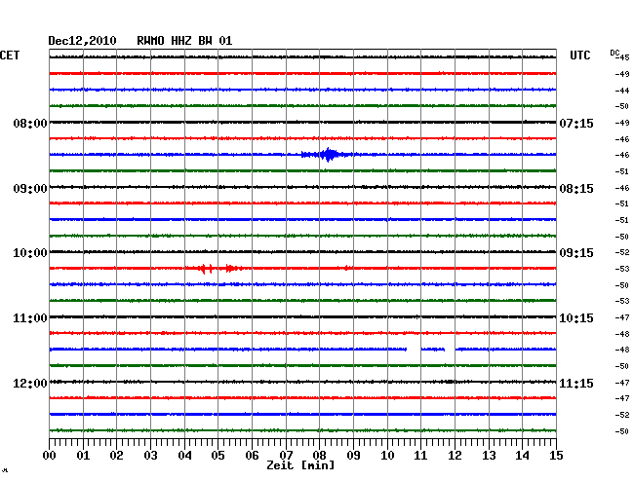Click minute tick label '04' on x-axis
This screenshot has height=481, width=634.
[x=184, y=456]
